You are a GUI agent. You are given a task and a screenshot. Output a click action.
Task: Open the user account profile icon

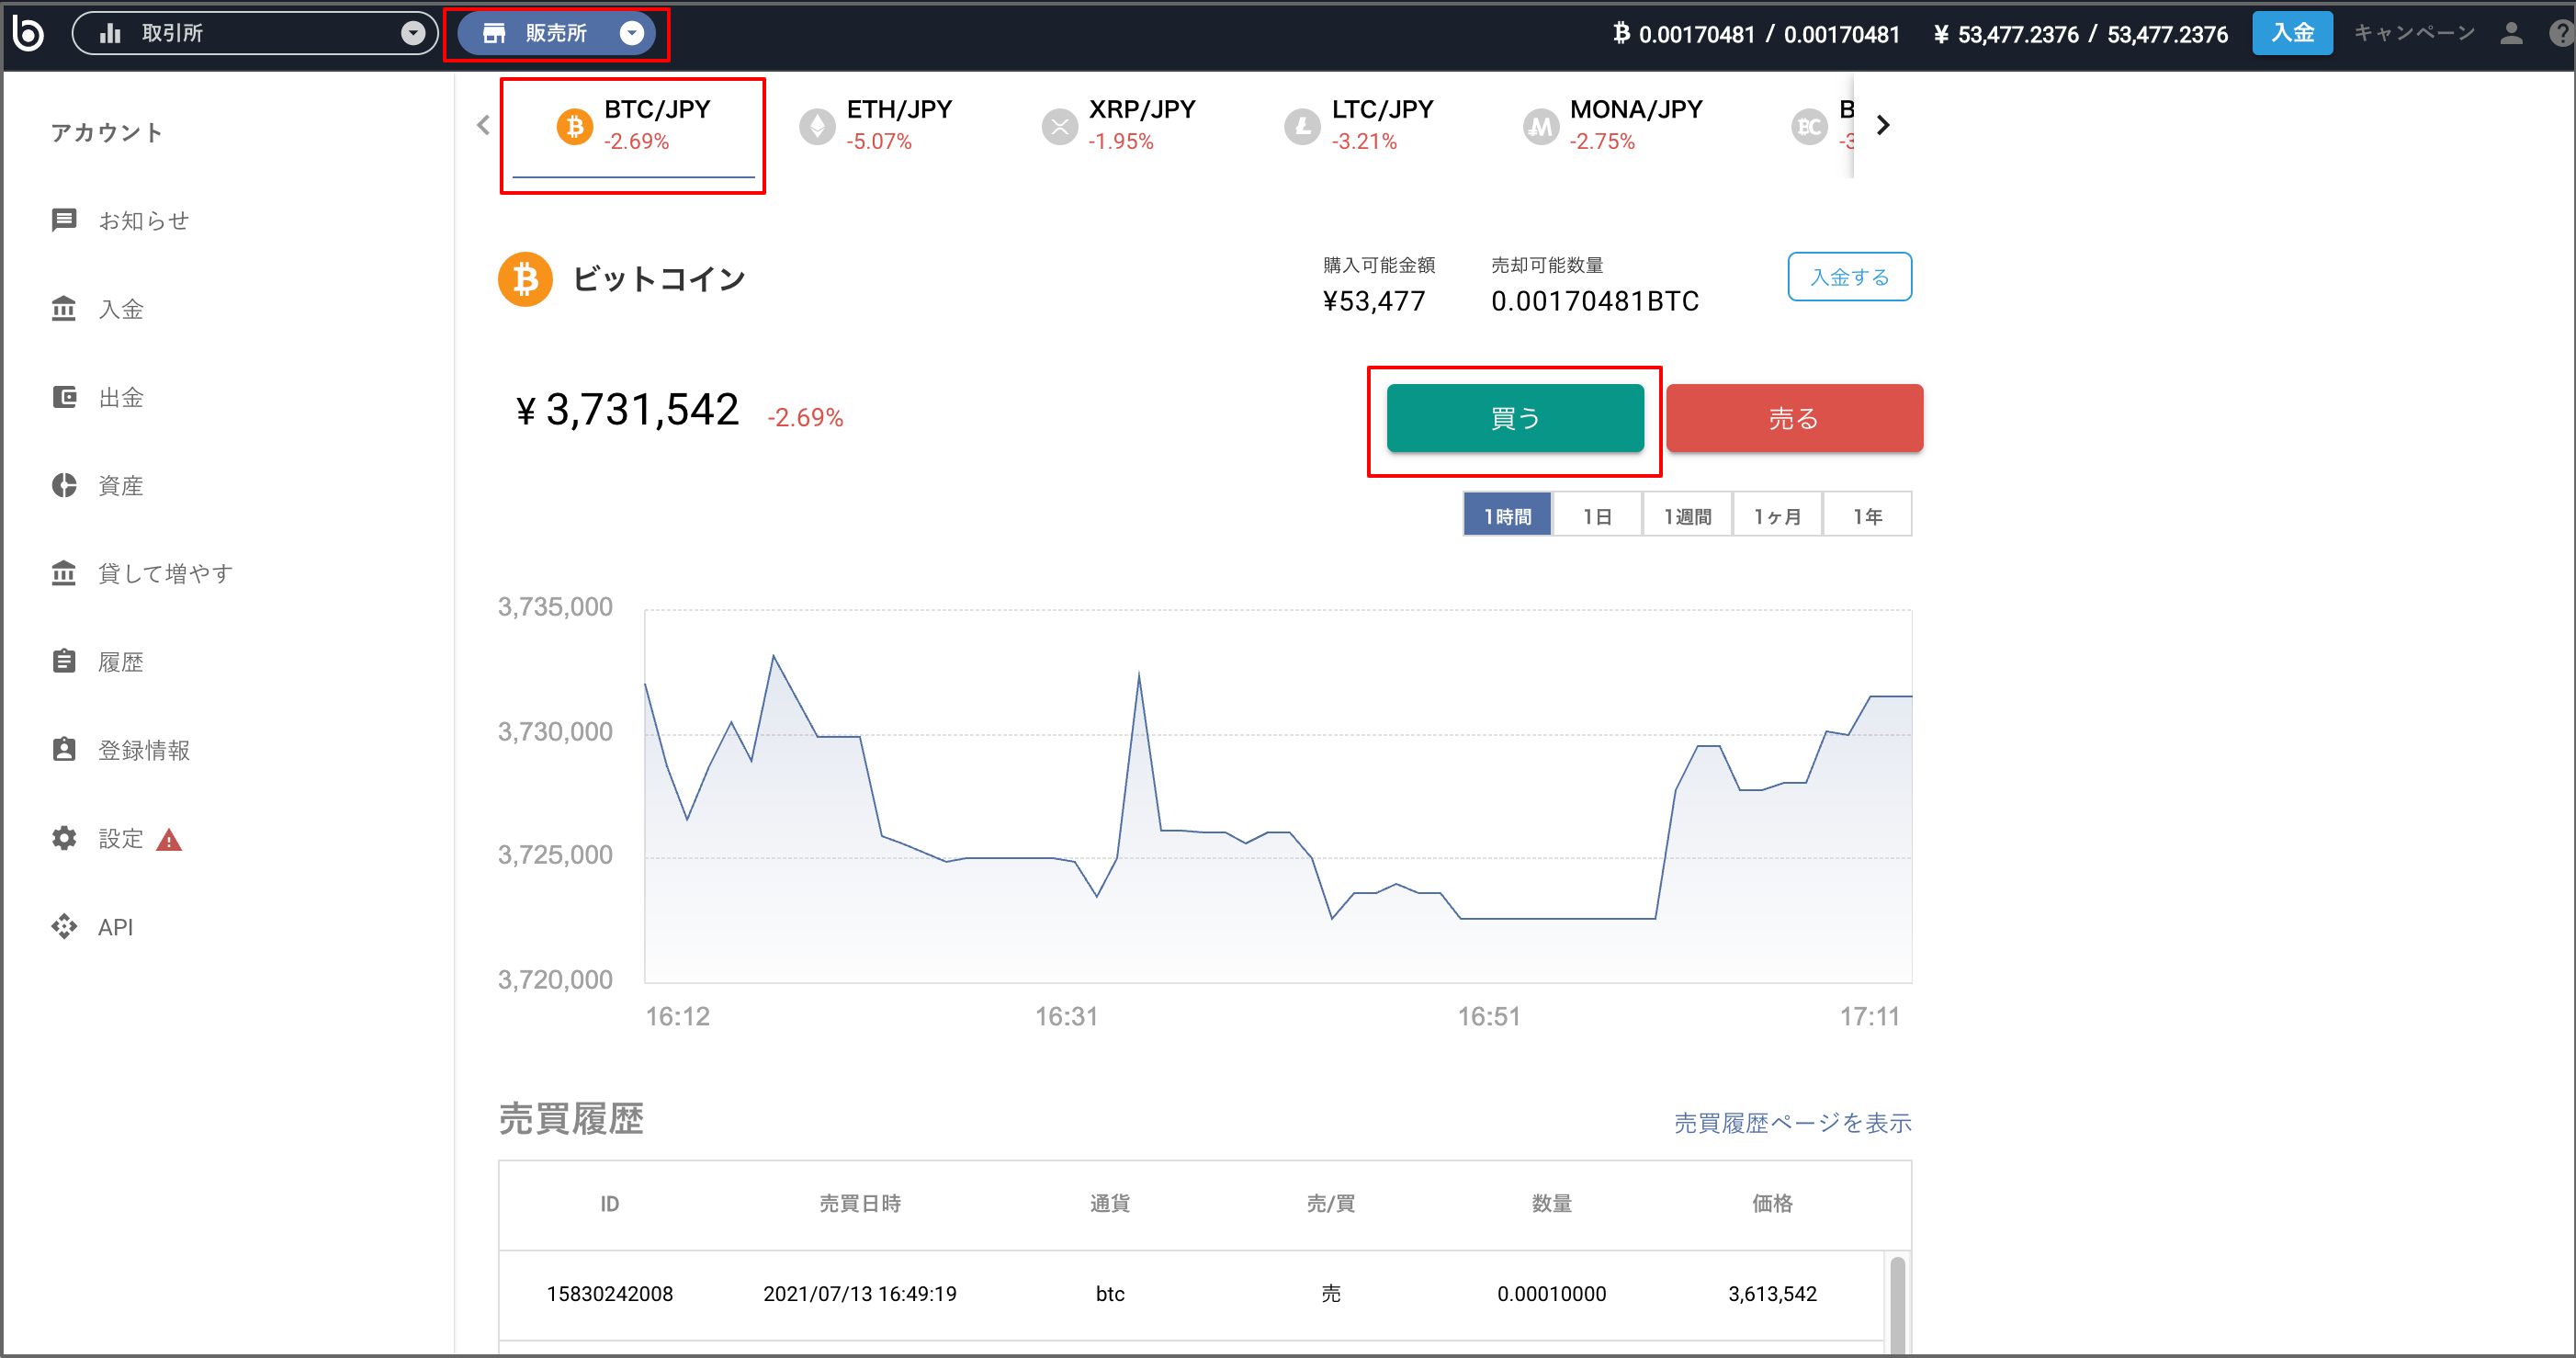click(2511, 33)
